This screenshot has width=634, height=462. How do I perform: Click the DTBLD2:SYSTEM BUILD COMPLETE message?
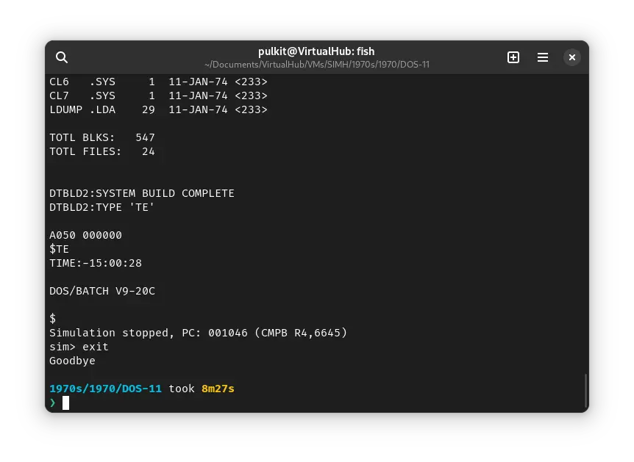[x=142, y=193]
